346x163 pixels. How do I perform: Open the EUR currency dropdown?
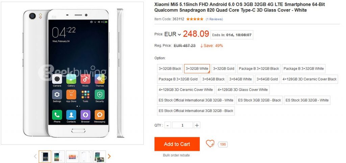click(173, 34)
